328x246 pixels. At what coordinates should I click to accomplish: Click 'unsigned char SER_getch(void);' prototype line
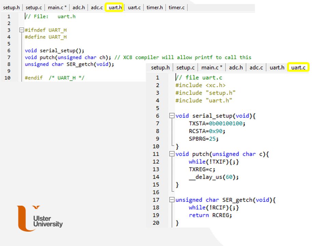(69, 64)
